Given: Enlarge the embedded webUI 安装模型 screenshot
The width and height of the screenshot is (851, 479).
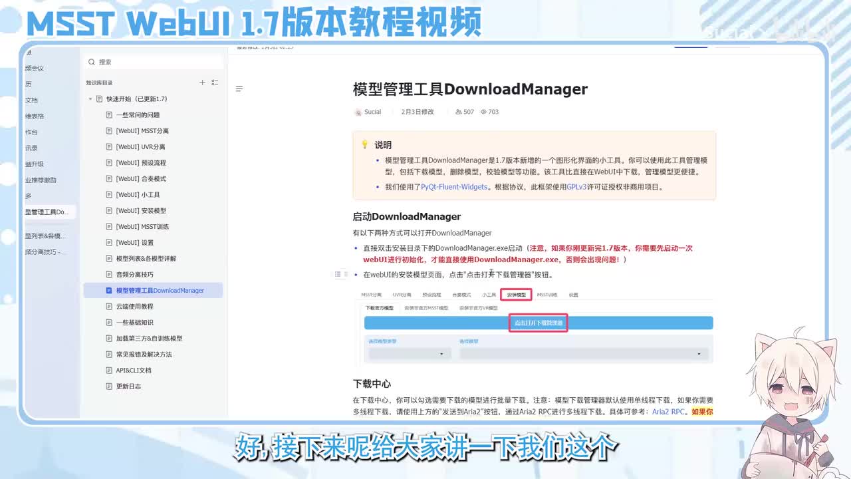Looking at the screenshot, I should point(535,326).
